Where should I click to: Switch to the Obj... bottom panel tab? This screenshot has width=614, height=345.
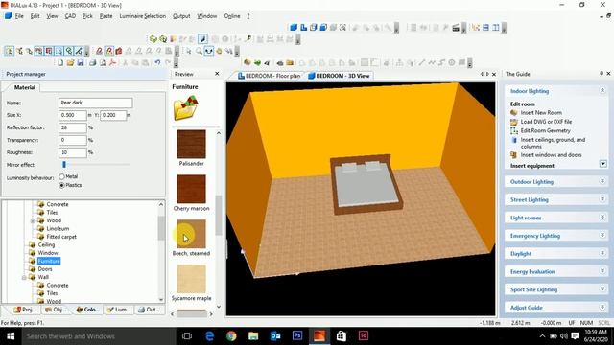(x=56, y=310)
